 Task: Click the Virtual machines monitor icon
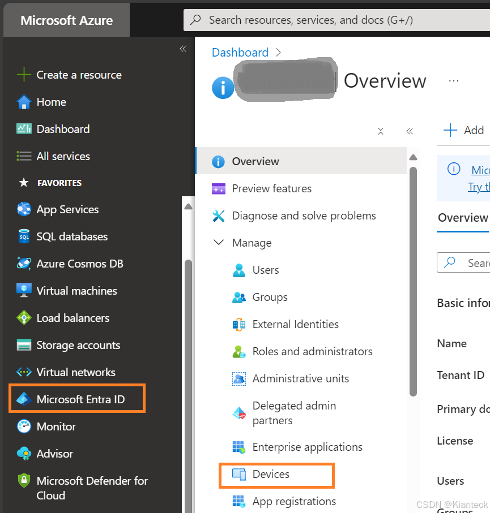click(24, 291)
